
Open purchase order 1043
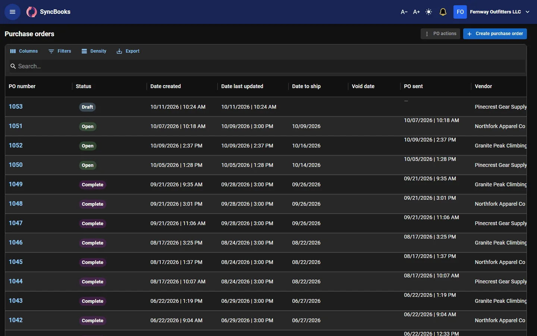16,301
